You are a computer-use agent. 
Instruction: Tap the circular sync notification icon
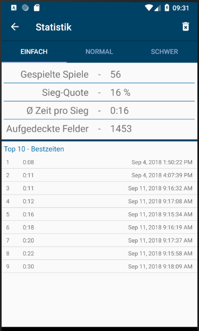(x=25, y=8)
